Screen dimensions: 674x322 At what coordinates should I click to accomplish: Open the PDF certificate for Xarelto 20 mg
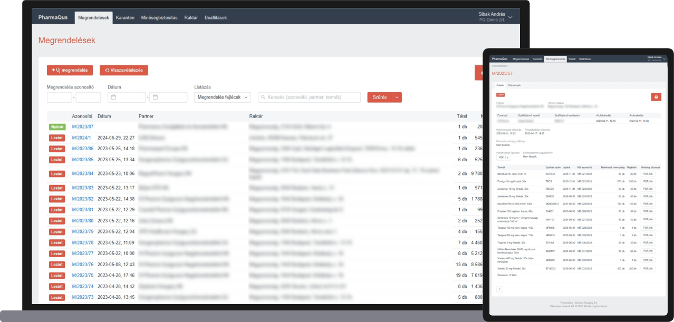point(648,268)
